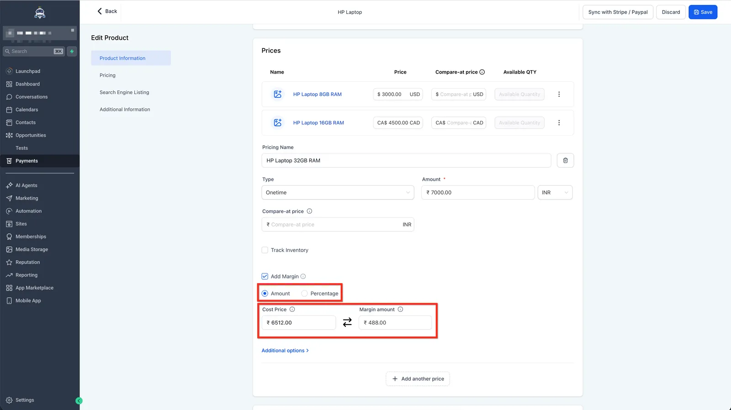
Task: Expand Additional options
Action: pos(285,351)
